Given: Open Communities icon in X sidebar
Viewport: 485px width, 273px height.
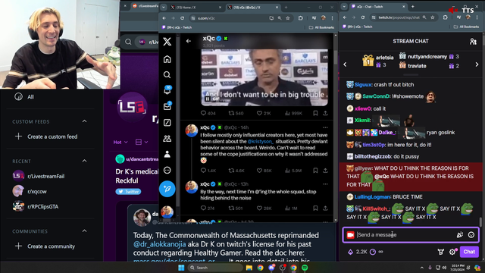Looking at the screenshot, I should pos(167,138).
